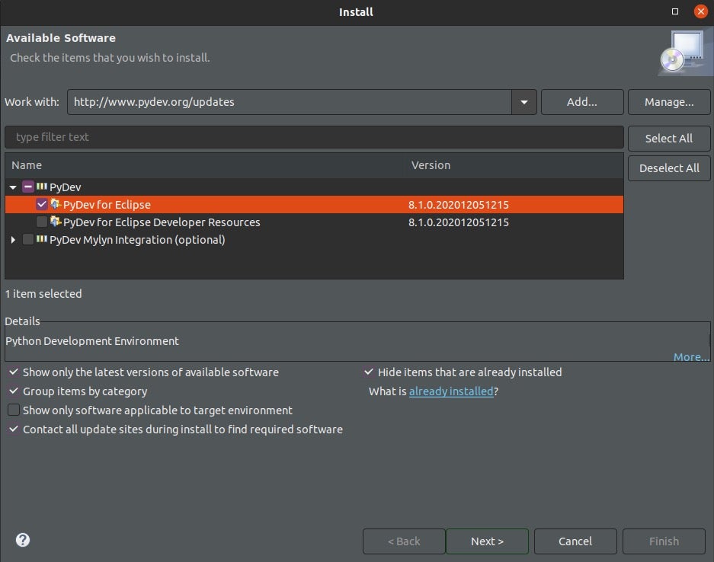Viewport: 714px width, 562px height.
Task: Sort by the Name column header
Action: pyautogui.click(x=27, y=165)
